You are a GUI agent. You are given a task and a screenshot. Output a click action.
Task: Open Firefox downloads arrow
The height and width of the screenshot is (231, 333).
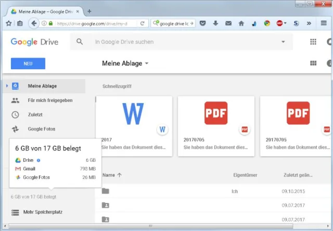pos(215,23)
